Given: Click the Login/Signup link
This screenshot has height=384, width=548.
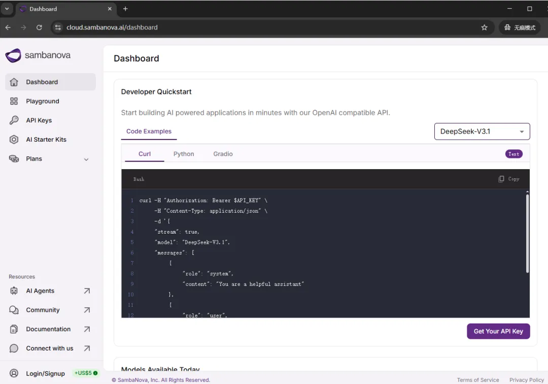Looking at the screenshot, I should [46, 373].
